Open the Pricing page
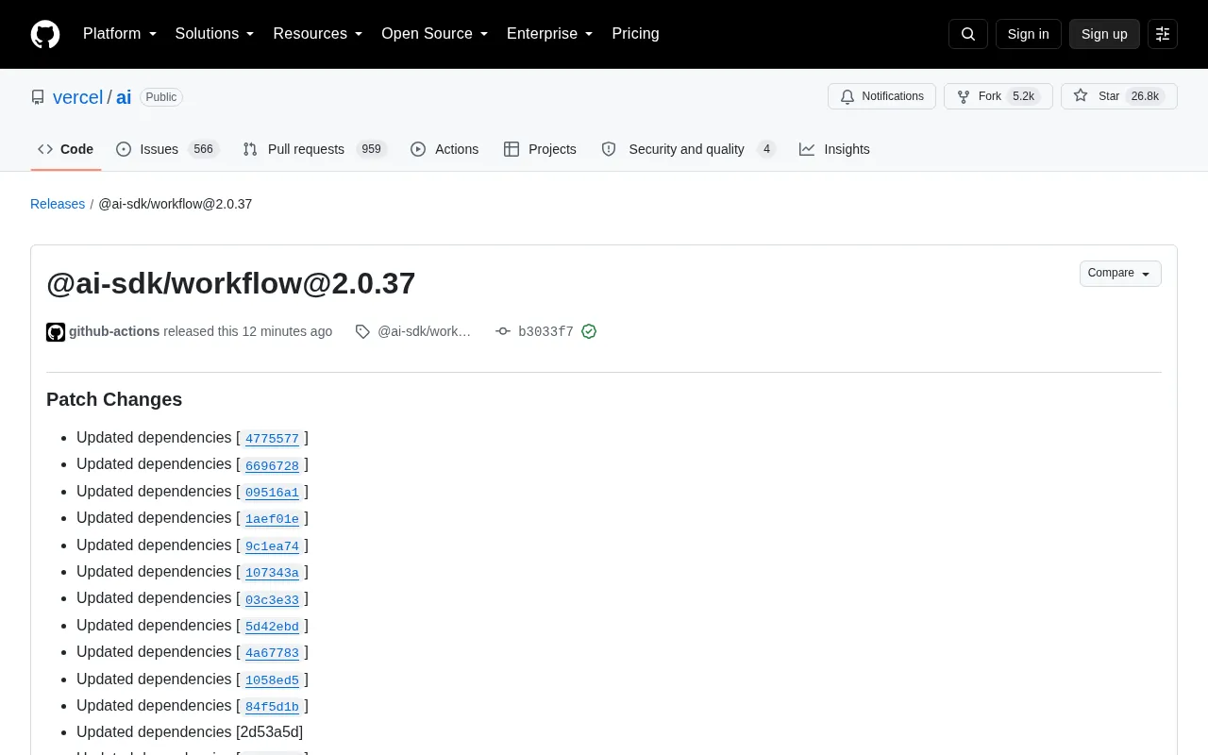Screen dimensions: 1208x755 coord(635,34)
